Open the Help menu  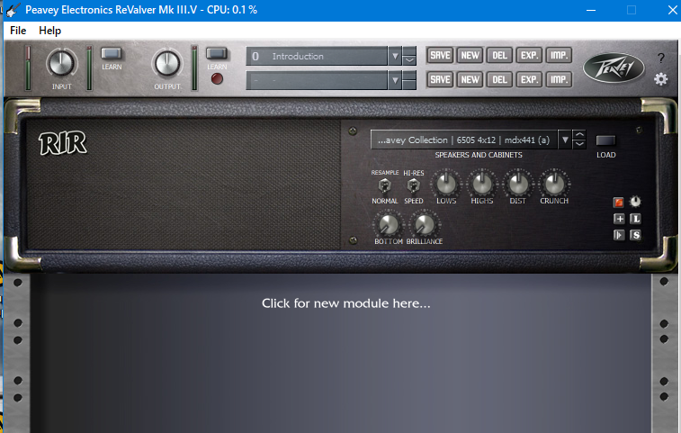click(50, 31)
